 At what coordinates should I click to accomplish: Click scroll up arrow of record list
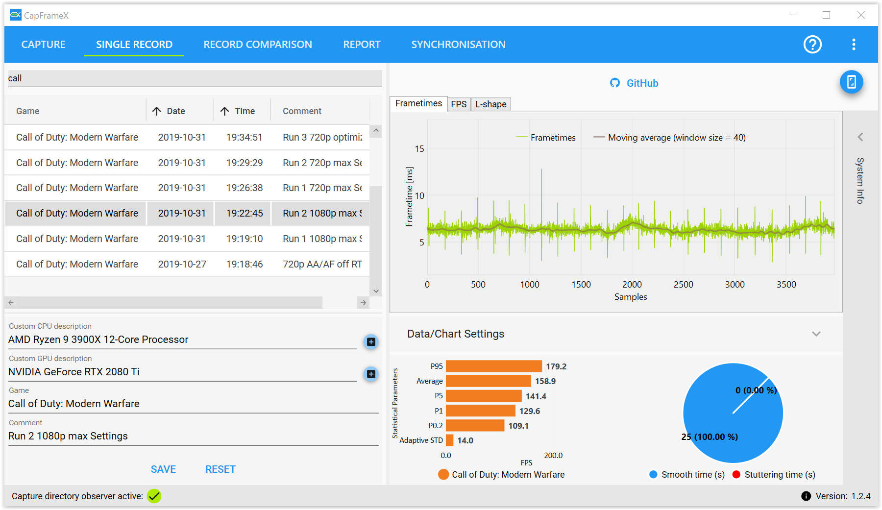(376, 131)
